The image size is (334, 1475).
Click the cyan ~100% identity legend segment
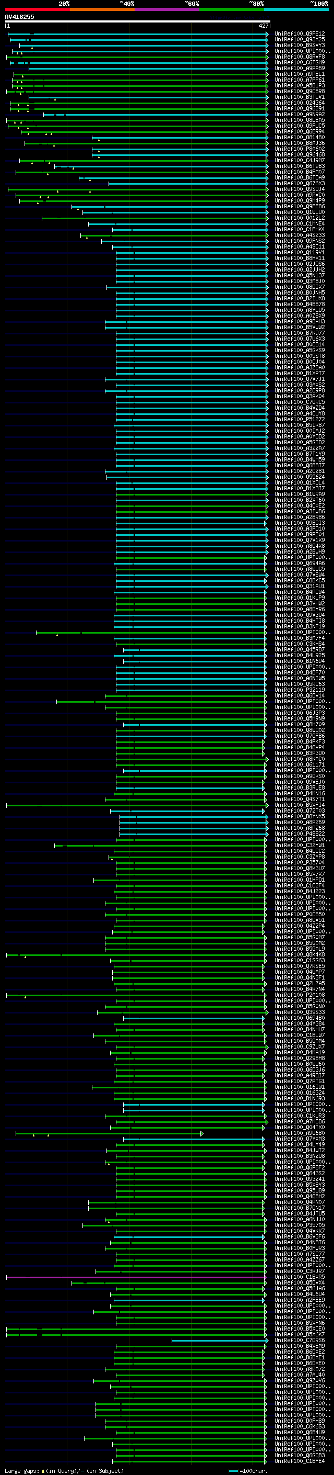[296, 9]
